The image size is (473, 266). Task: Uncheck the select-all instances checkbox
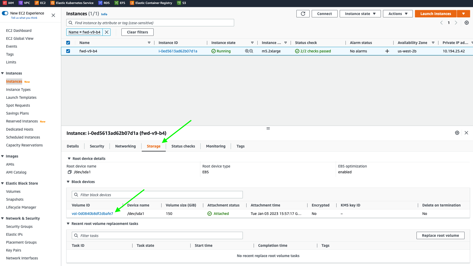(x=68, y=43)
